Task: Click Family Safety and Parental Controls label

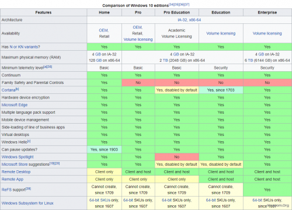Action: pos(33,83)
